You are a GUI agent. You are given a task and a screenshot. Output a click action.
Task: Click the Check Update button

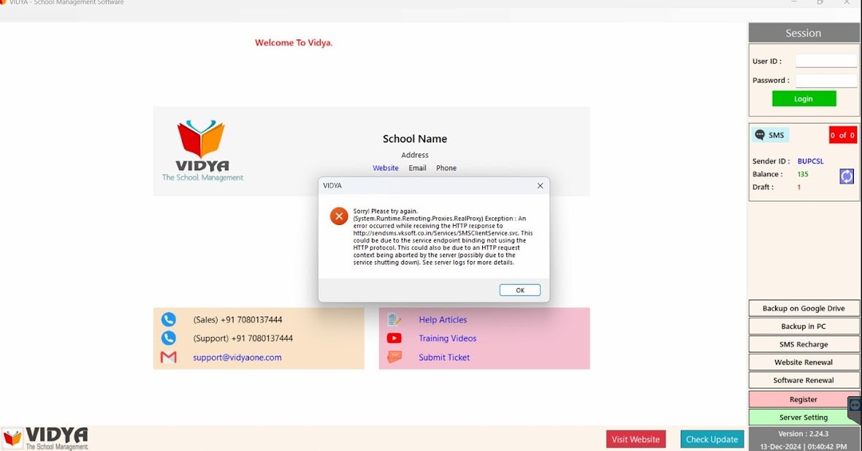pyautogui.click(x=712, y=439)
